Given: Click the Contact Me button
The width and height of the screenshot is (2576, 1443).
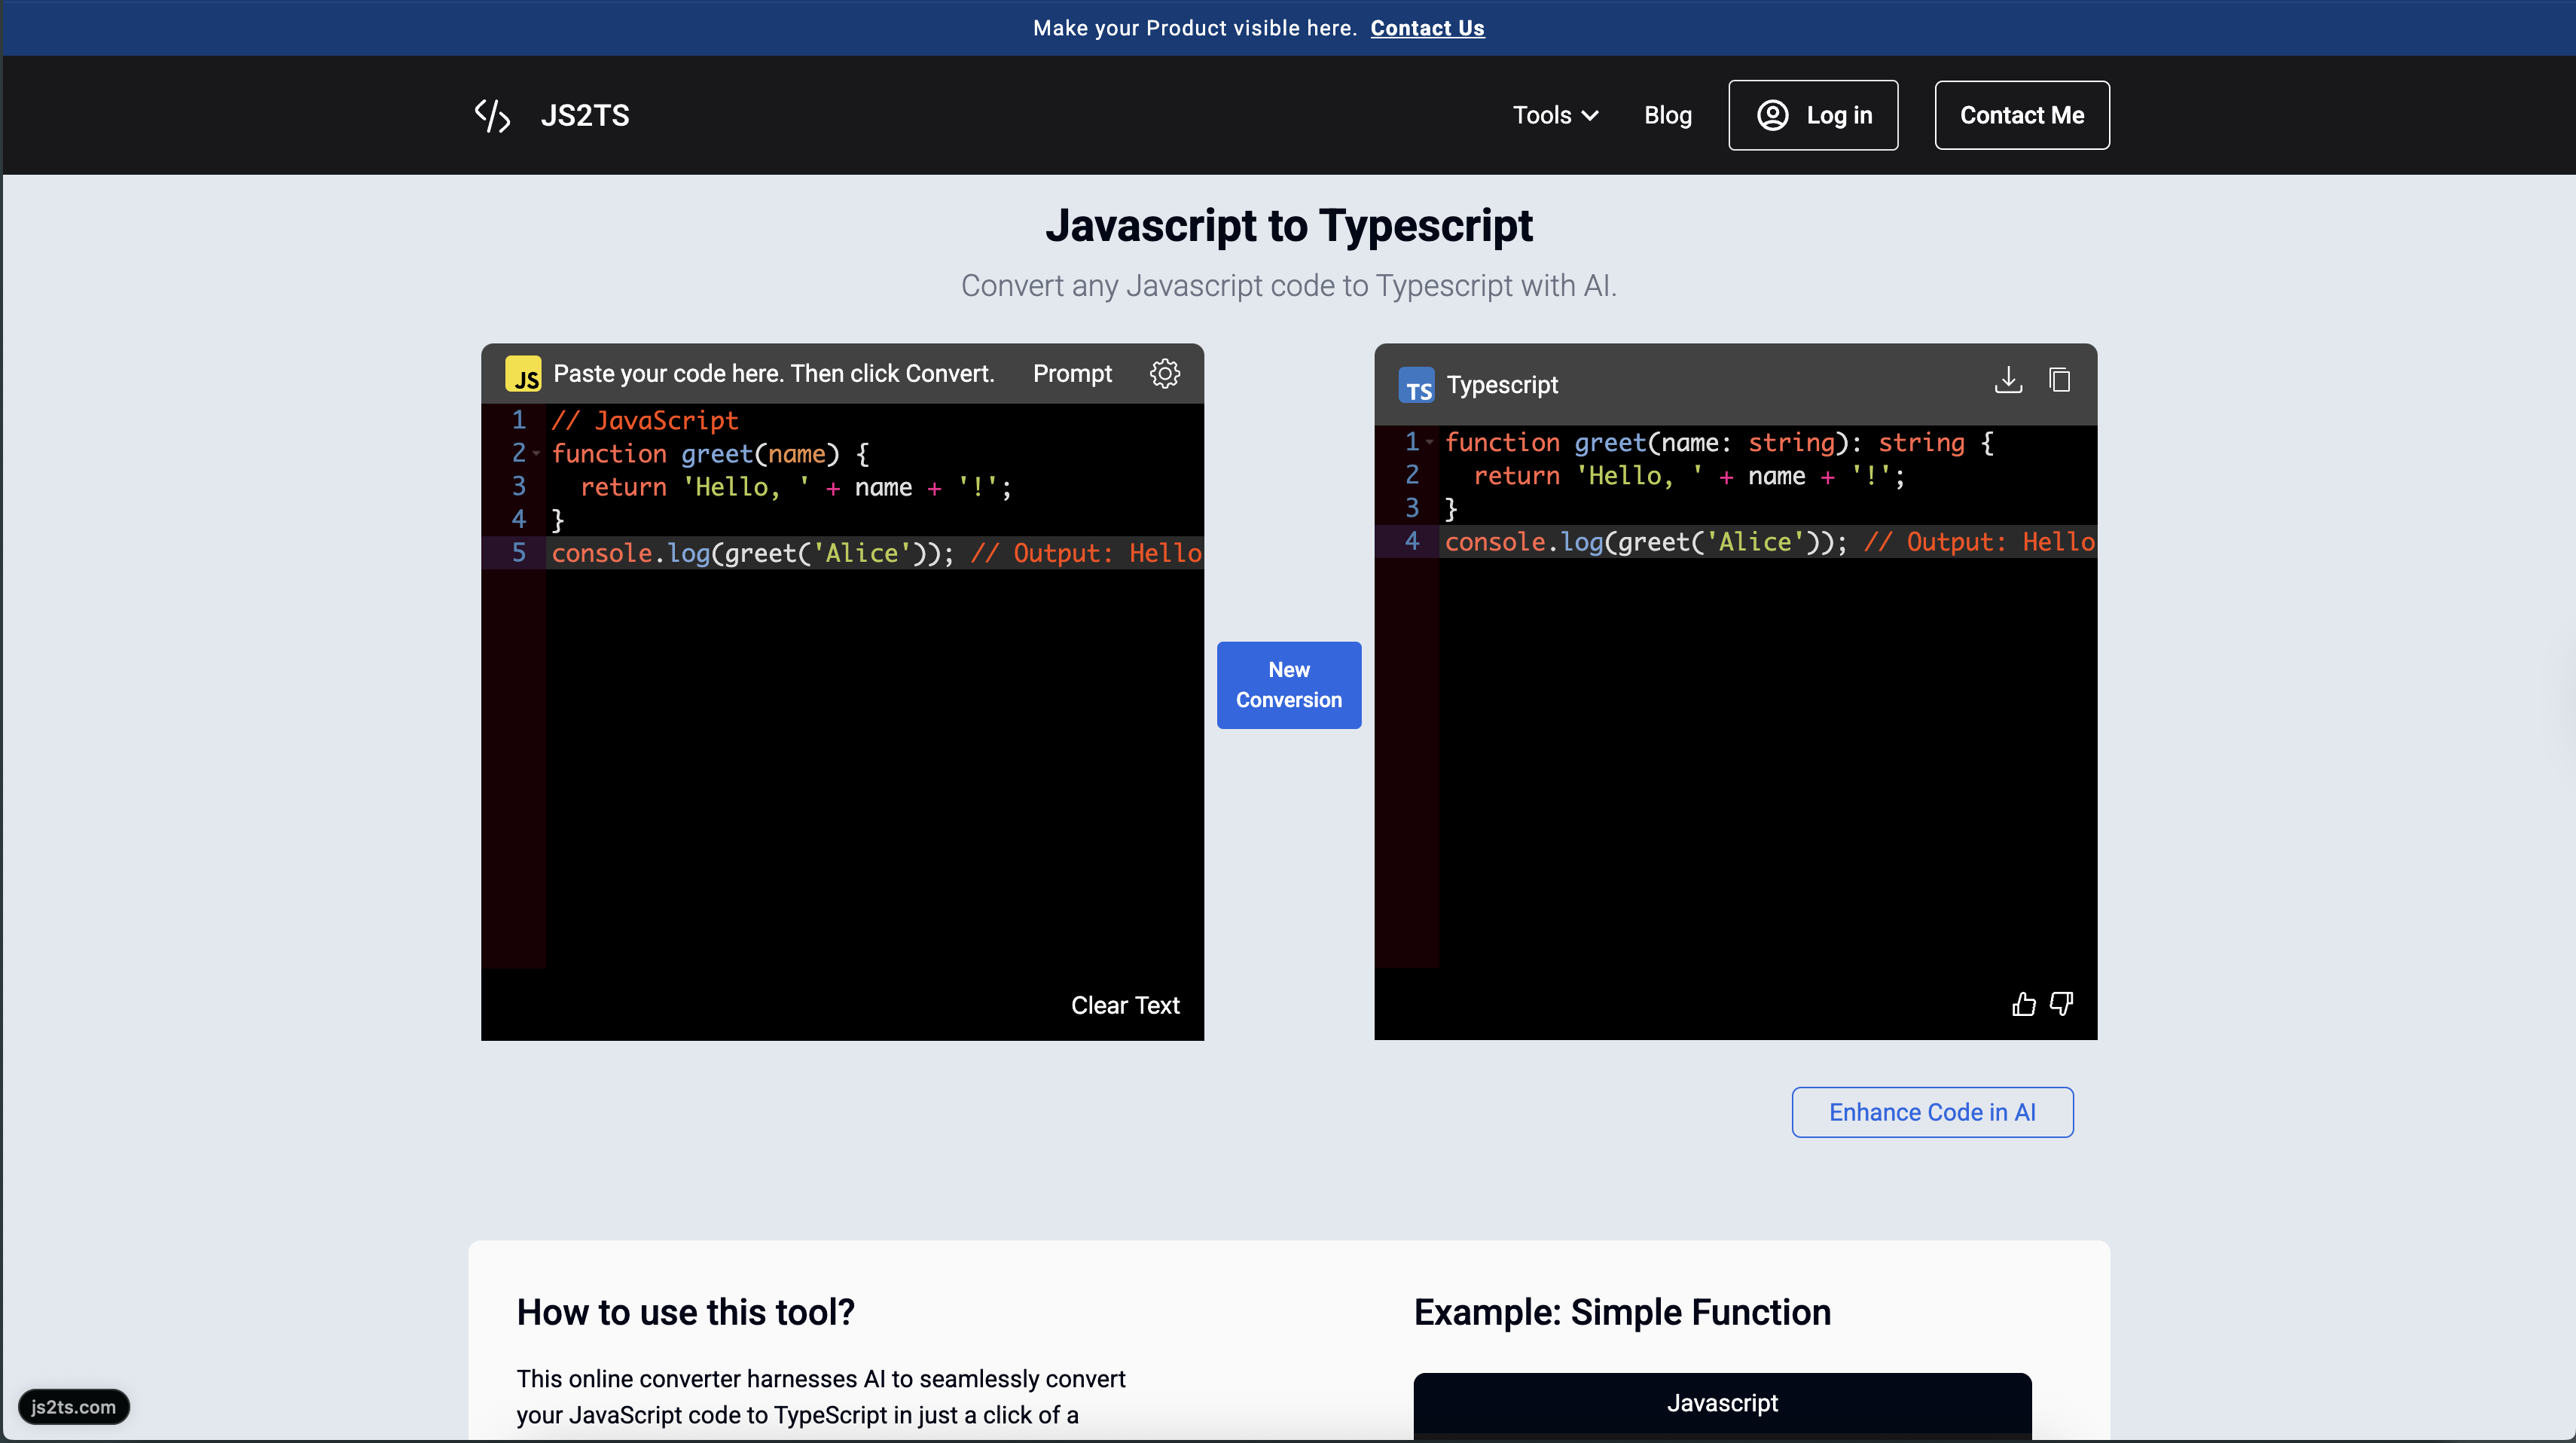Looking at the screenshot, I should pos(2022,115).
